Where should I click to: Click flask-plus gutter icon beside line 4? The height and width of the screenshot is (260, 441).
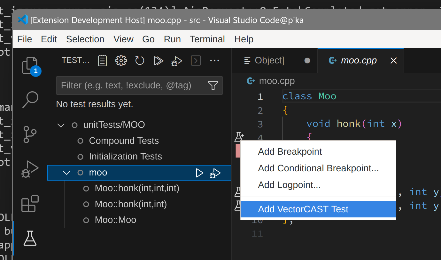click(x=239, y=137)
